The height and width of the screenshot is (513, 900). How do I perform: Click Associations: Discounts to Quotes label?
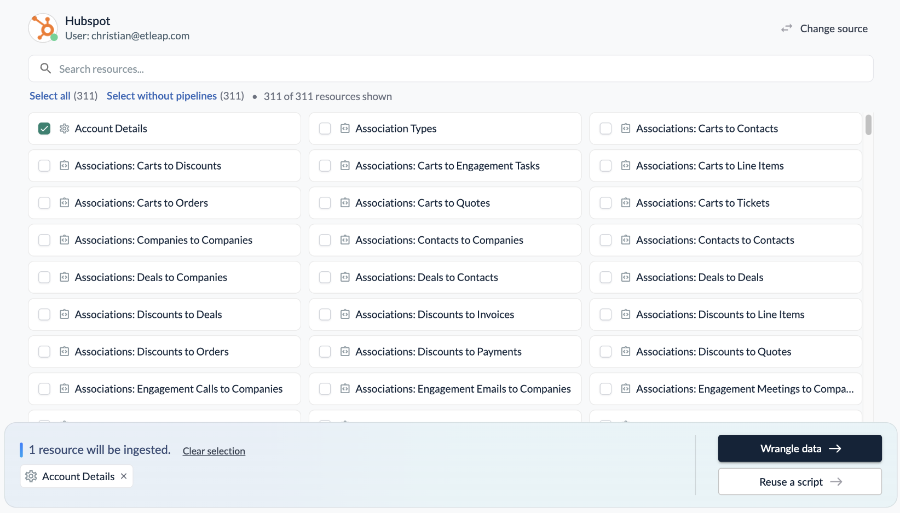point(714,352)
